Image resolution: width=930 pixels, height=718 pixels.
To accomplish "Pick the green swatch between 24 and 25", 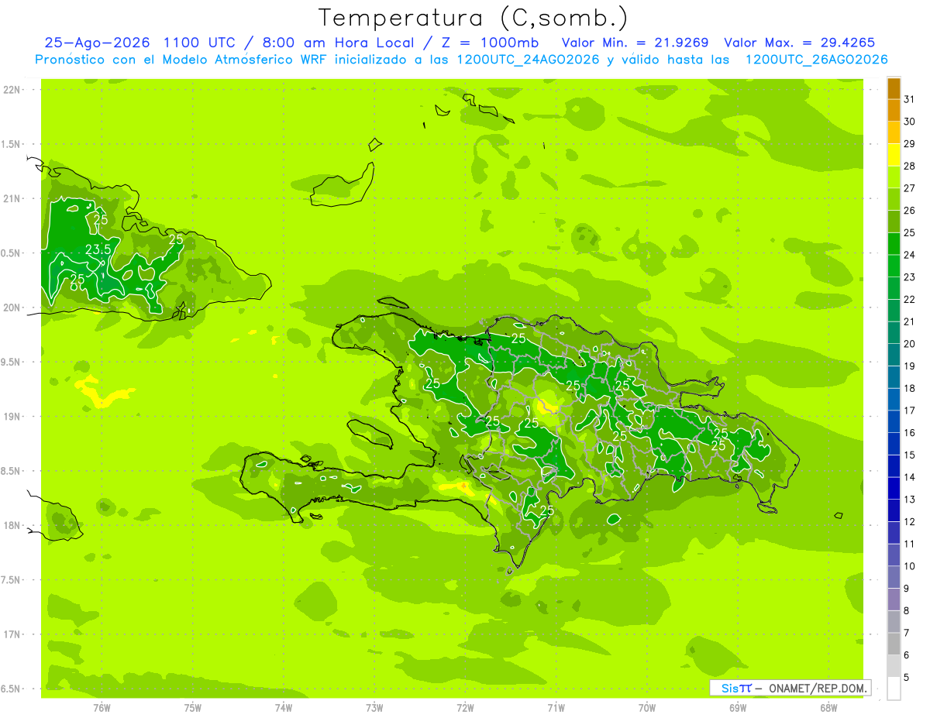I will 894,244.
